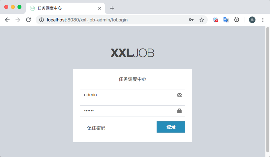Click the 记住密码 label text
The image size is (270, 157).
coord(96,128)
